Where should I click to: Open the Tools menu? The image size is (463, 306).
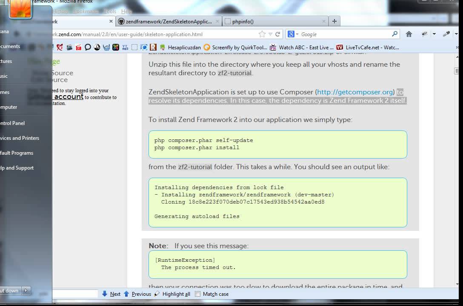coord(110,11)
